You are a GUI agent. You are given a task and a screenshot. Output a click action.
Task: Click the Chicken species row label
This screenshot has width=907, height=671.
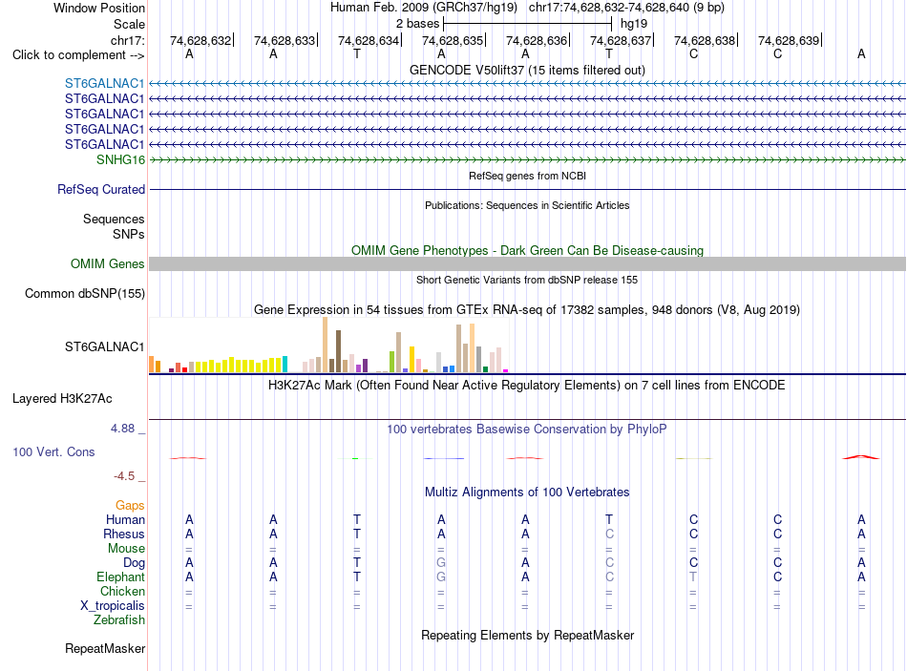(x=122, y=591)
